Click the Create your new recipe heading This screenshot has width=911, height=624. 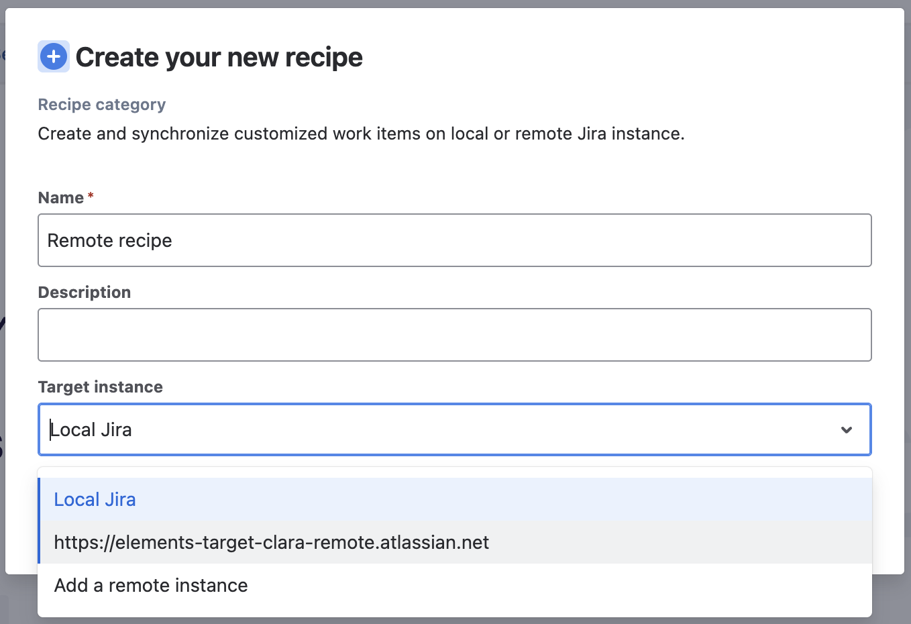click(x=219, y=57)
